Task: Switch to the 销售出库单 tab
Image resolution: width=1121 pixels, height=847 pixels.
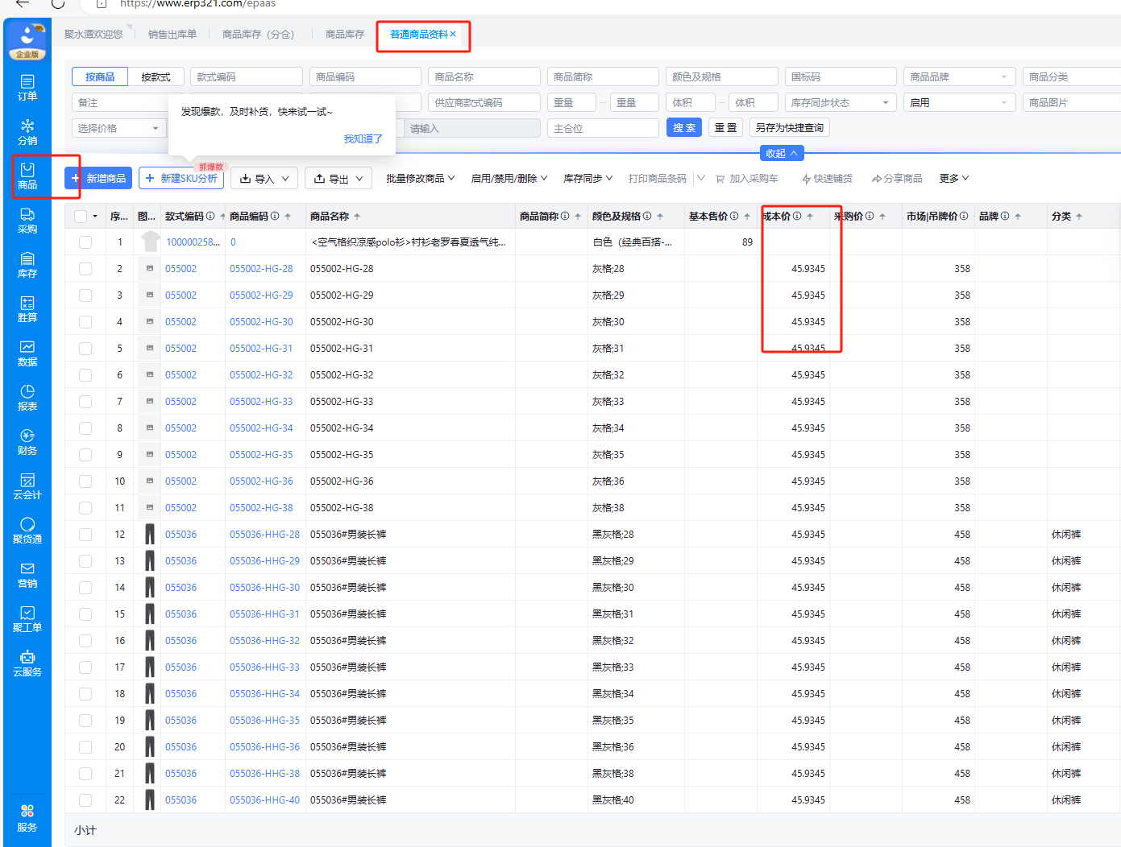Action: [x=172, y=35]
